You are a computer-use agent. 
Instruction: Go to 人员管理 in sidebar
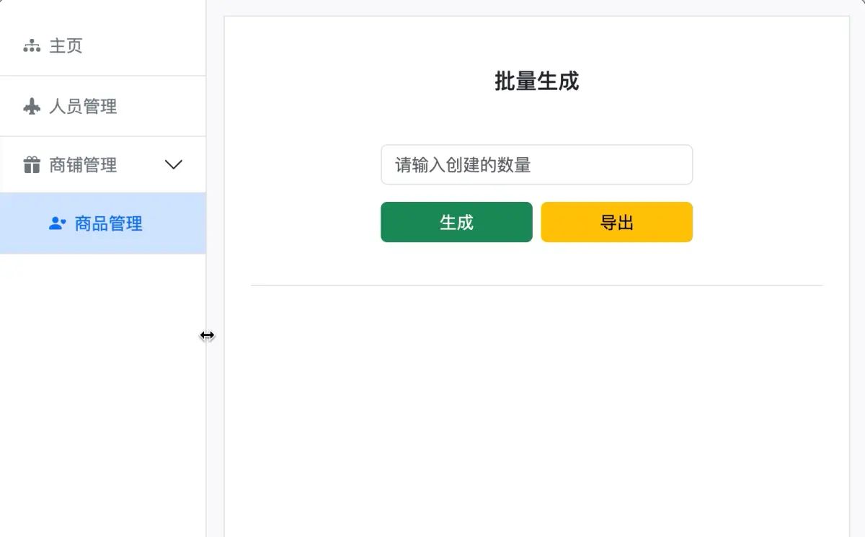coord(103,107)
